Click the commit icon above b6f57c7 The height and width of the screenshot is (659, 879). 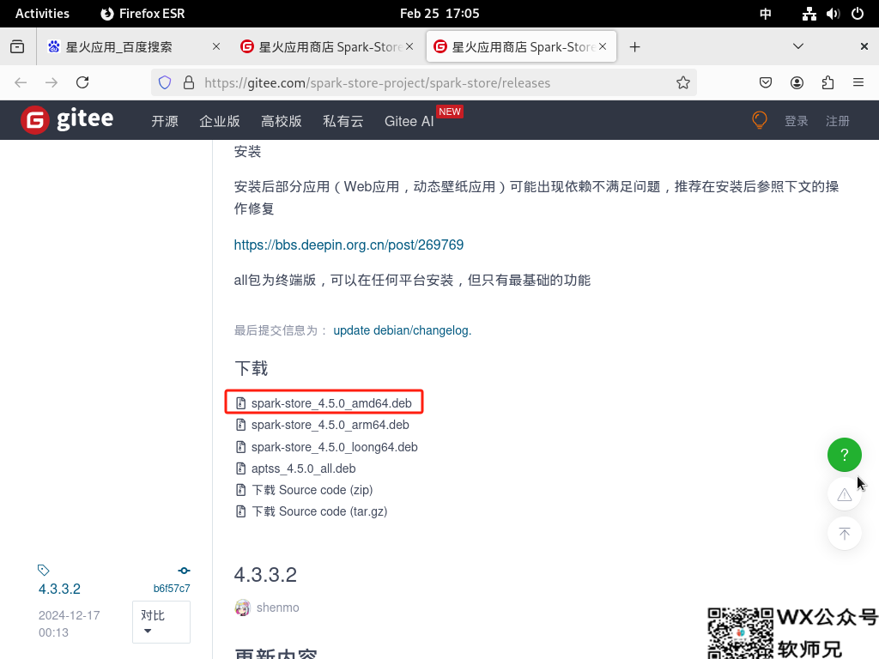[184, 571]
